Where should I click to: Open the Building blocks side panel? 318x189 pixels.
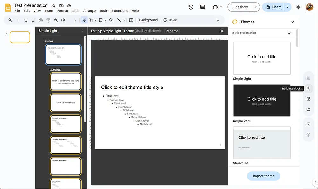(x=308, y=88)
